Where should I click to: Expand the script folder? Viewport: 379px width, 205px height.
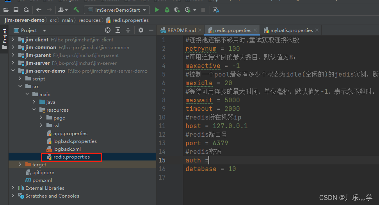20,78
